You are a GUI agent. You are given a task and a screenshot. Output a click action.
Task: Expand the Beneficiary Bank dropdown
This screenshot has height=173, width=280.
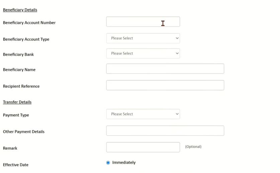143,53
